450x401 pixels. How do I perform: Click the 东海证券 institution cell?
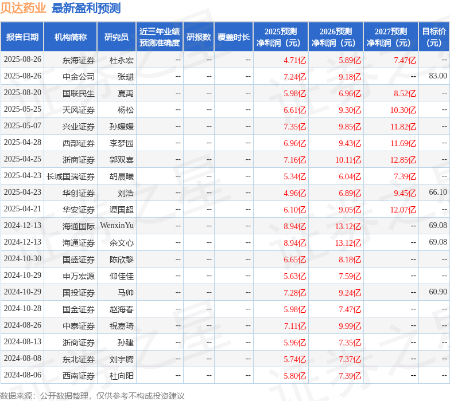(79, 60)
